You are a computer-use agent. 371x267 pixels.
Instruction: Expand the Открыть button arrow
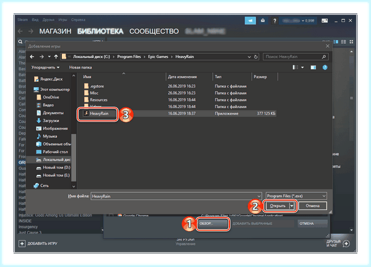(x=292, y=206)
